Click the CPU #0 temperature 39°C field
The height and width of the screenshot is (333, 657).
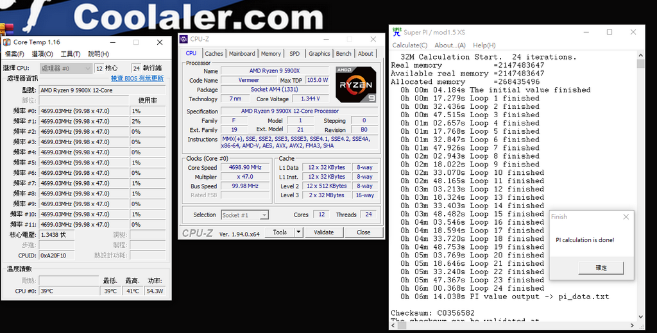pyautogui.click(x=69, y=291)
